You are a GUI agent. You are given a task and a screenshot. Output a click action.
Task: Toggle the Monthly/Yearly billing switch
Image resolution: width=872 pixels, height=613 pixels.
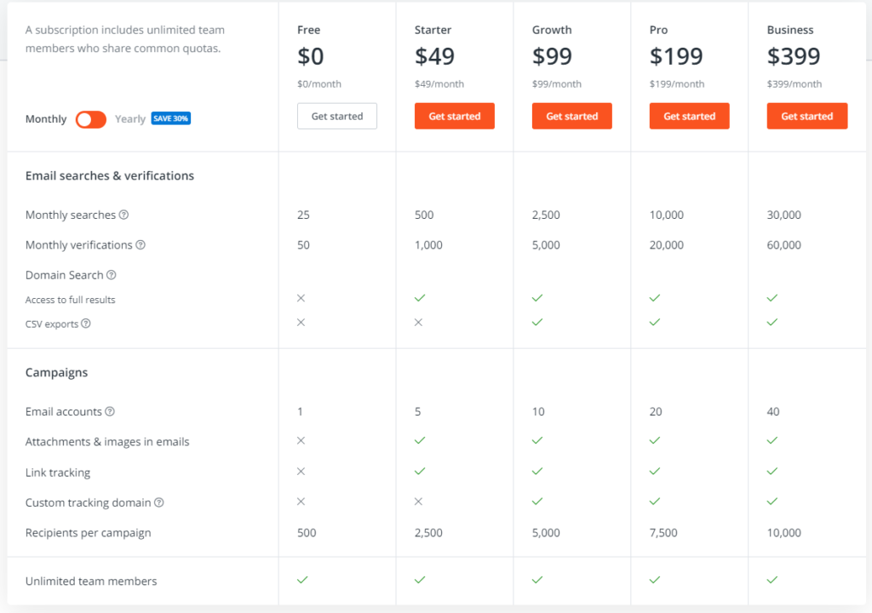(x=91, y=119)
